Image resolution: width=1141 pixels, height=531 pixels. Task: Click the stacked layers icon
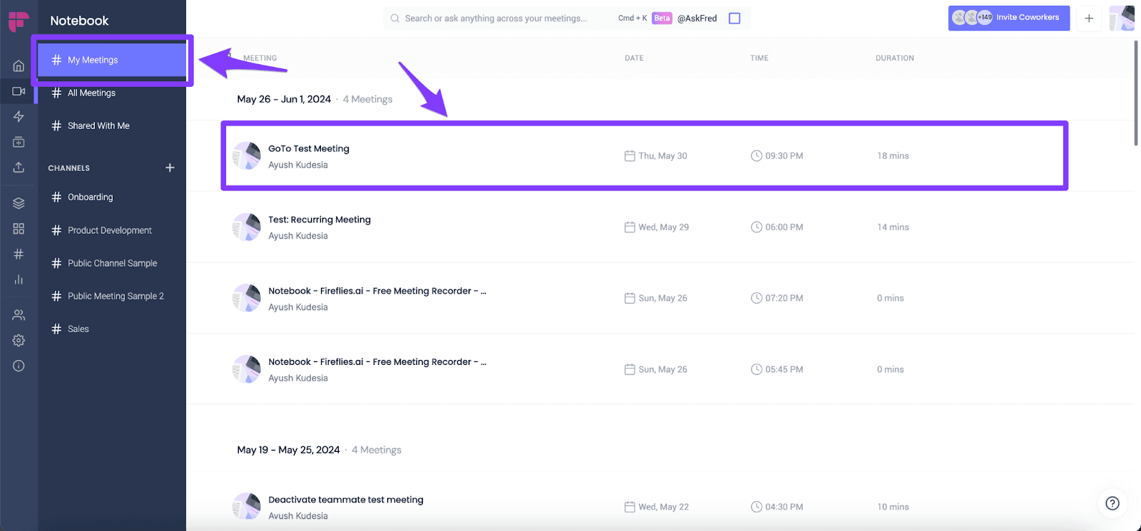click(x=19, y=203)
